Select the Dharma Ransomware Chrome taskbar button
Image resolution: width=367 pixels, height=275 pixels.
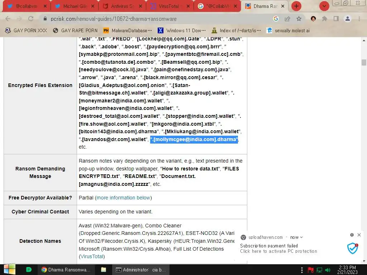click(x=66, y=270)
